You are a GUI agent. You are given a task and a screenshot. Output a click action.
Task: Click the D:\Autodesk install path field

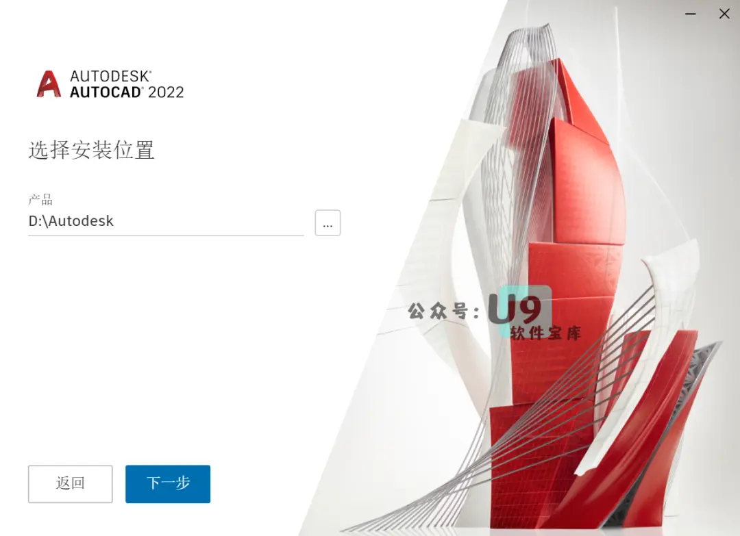point(166,220)
